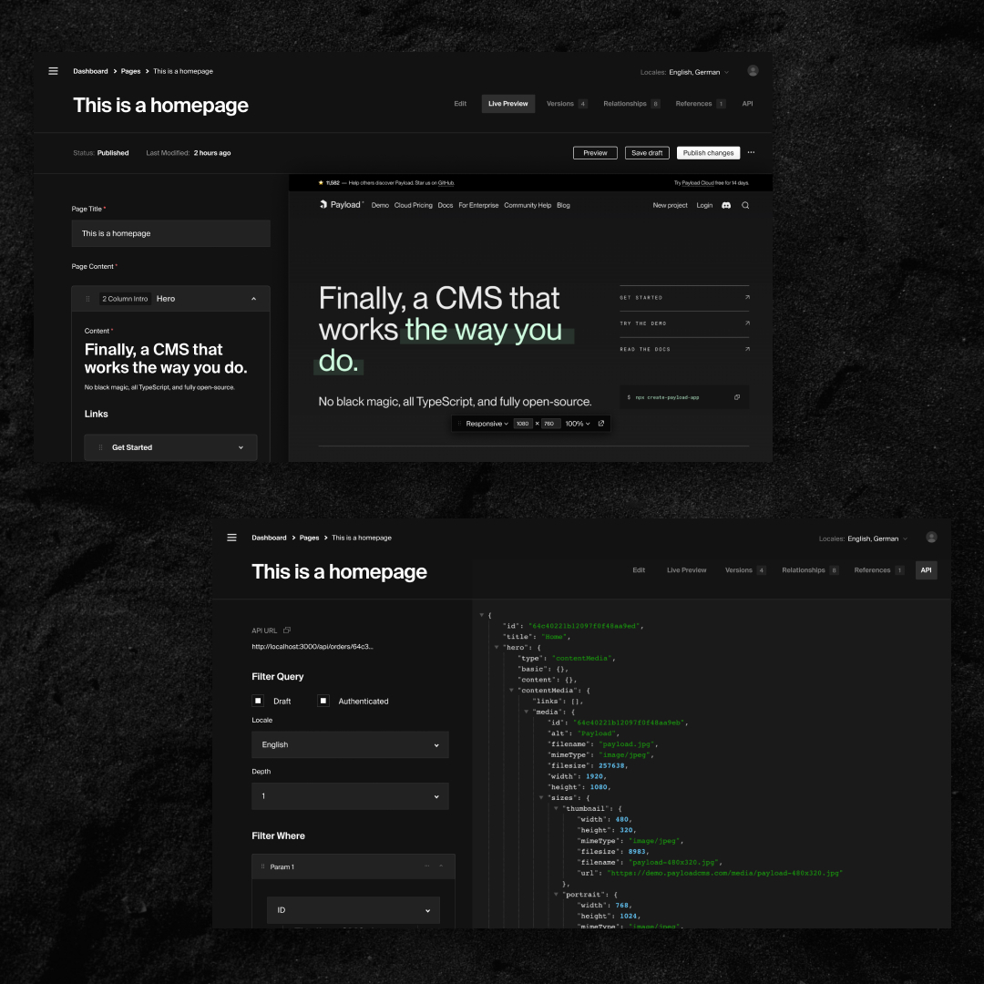Viewport: 984px width, 984px height.
Task: Open Community Help in the preview navigation
Action: click(528, 205)
